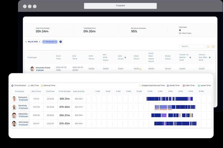The width and height of the screenshot is (223, 148).
Task: Open David aly employee avatar
Action: (x=14, y=107)
